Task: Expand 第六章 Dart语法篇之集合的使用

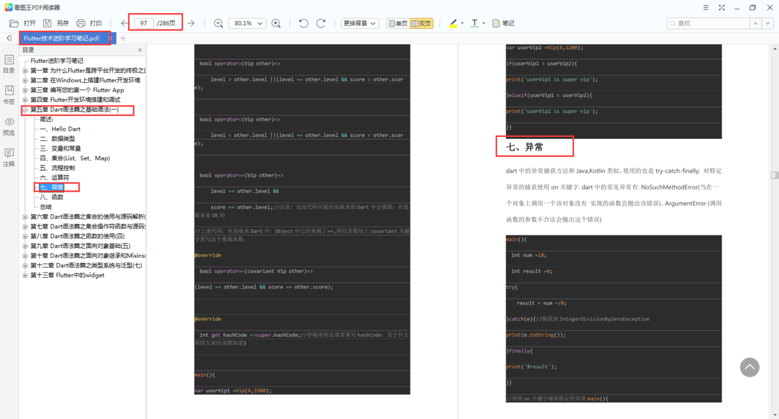Action: click(x=25, y=217)
